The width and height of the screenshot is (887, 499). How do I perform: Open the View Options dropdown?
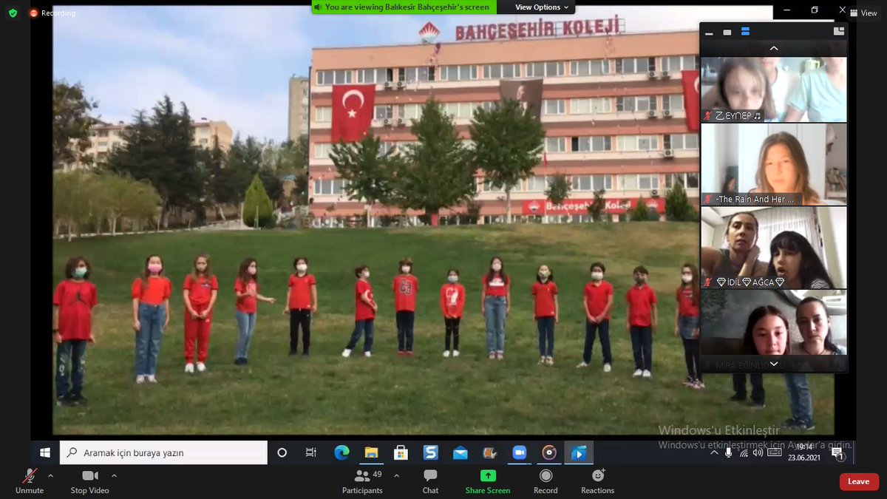(542, 7)
